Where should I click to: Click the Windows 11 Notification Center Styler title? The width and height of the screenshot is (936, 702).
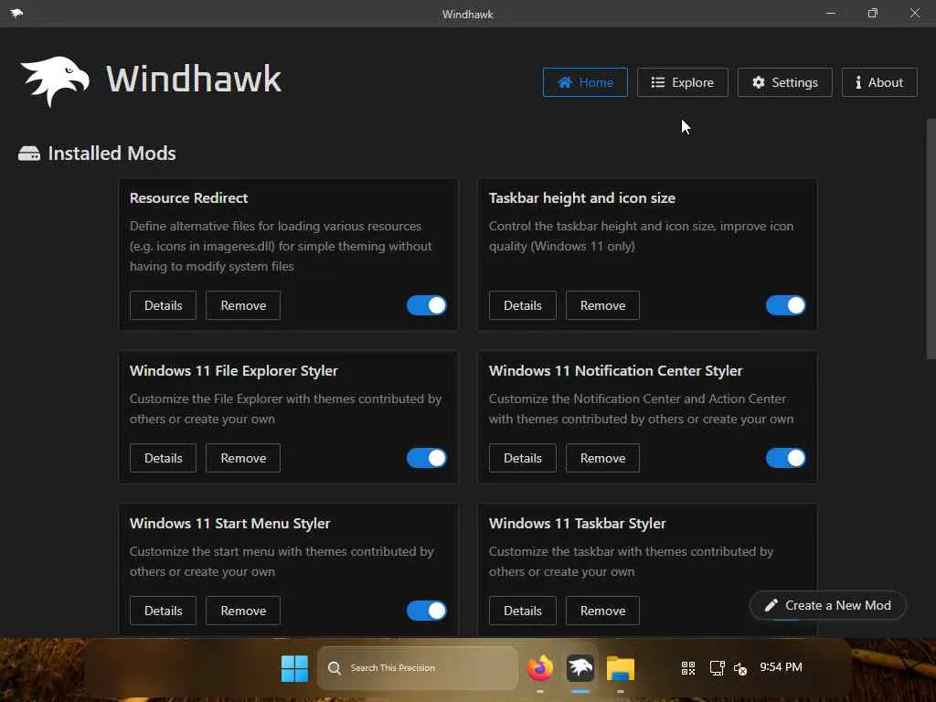[615, 371]
